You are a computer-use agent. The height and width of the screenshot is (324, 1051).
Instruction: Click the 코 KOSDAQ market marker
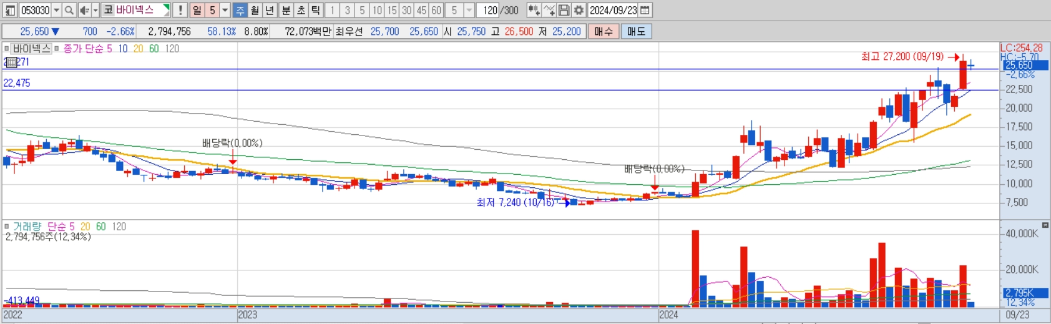coord(108,10)
